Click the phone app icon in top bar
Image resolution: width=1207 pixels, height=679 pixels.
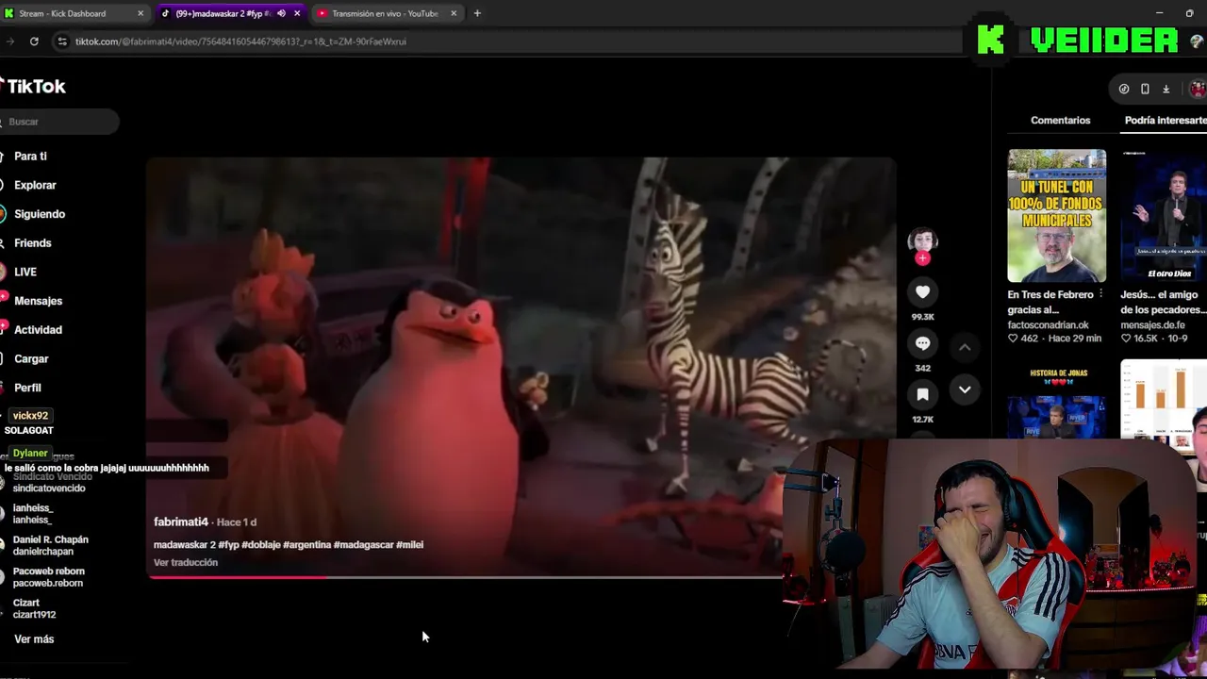(1145, 89)
